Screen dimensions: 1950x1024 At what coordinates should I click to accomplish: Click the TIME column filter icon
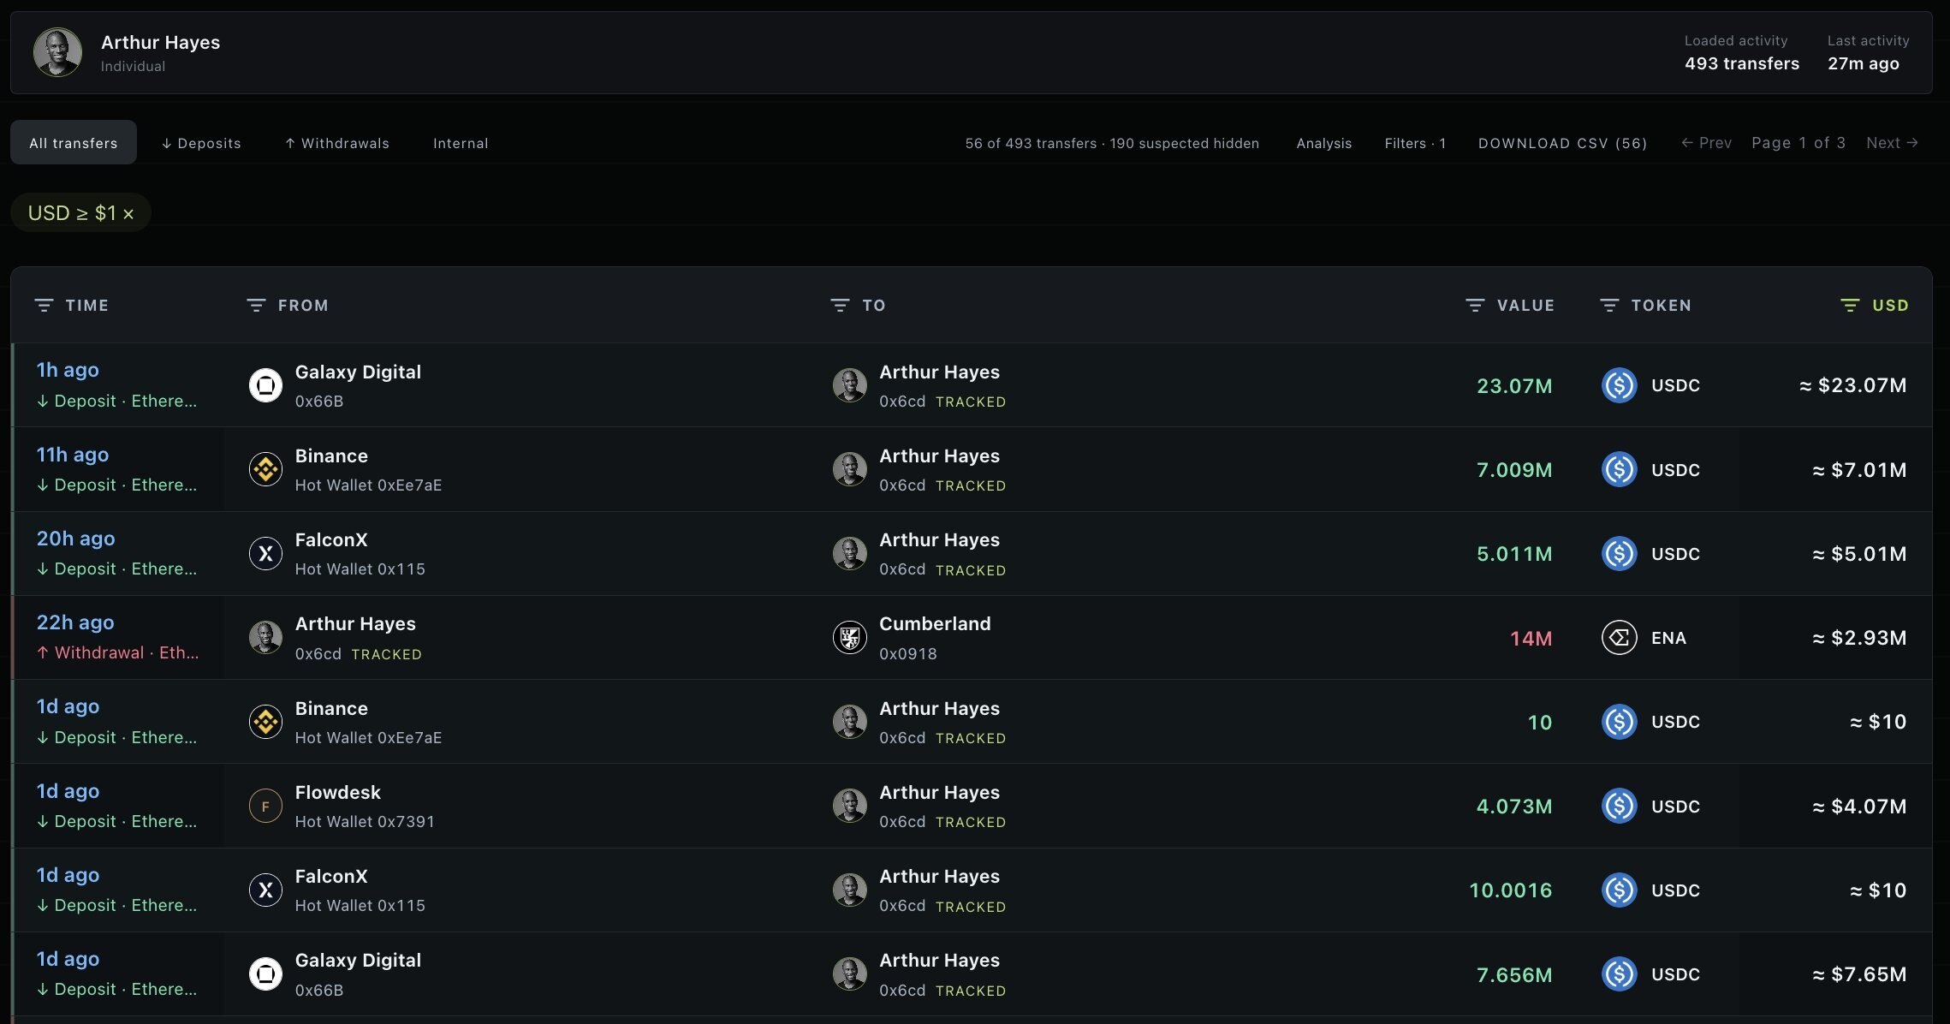(x=44, y=306)
